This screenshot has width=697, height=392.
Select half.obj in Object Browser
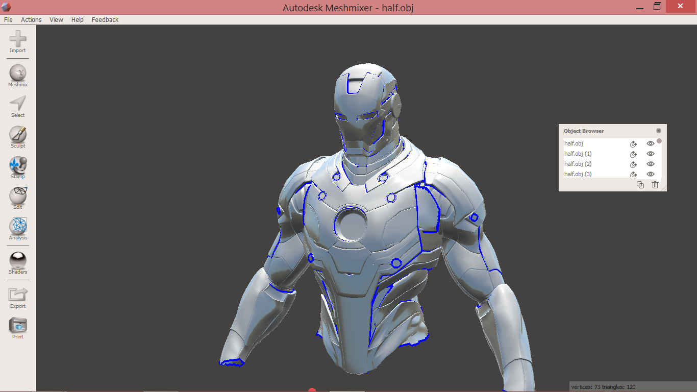(574, 143)
